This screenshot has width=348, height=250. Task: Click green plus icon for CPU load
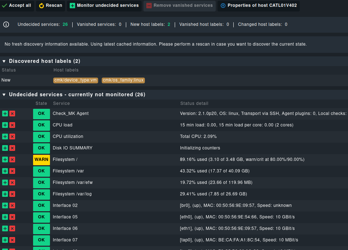click(5, 125)
